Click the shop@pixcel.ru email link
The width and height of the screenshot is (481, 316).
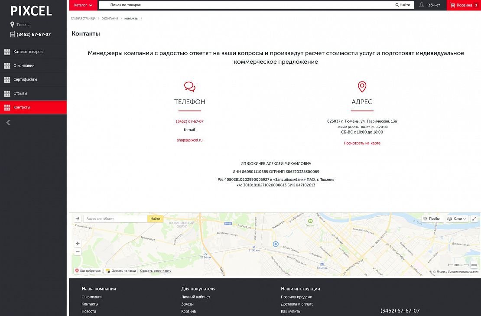coord(189,140)
